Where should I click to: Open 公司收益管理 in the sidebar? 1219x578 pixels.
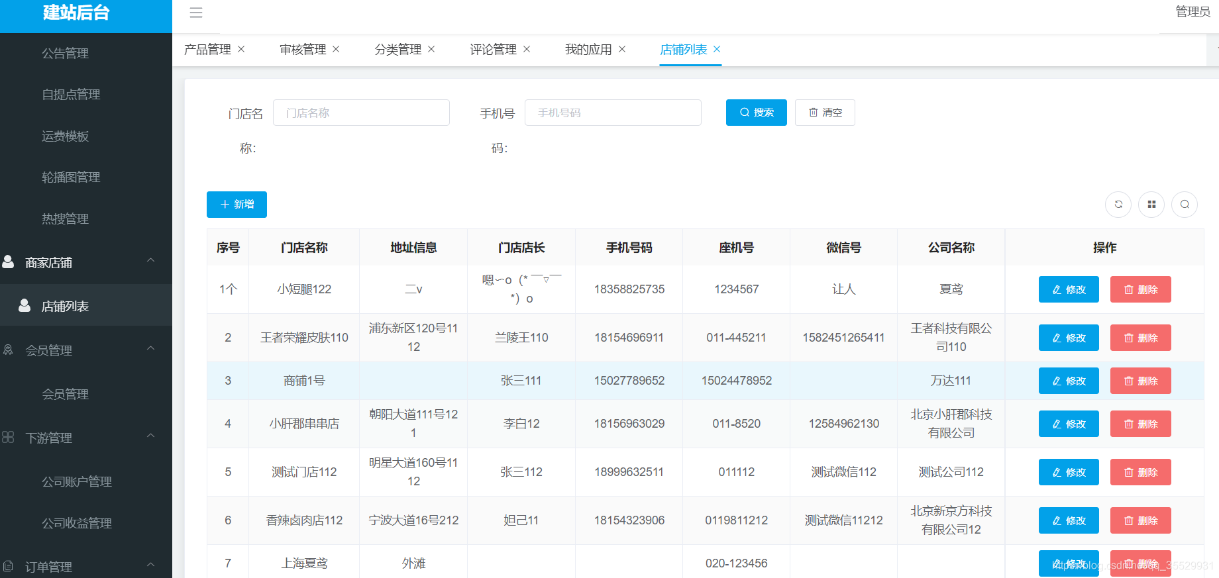[77, 523]
